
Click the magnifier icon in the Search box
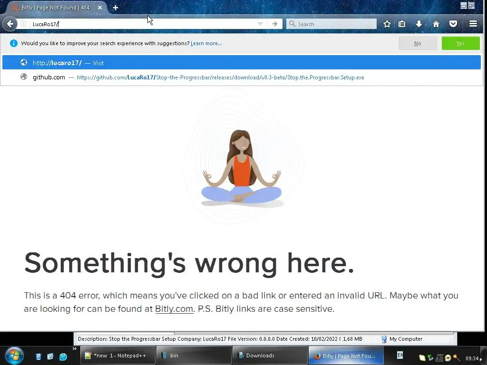292,24
